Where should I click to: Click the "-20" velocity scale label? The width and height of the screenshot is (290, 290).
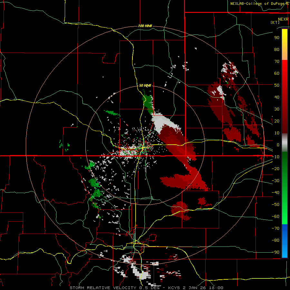[x=275, y=169]
